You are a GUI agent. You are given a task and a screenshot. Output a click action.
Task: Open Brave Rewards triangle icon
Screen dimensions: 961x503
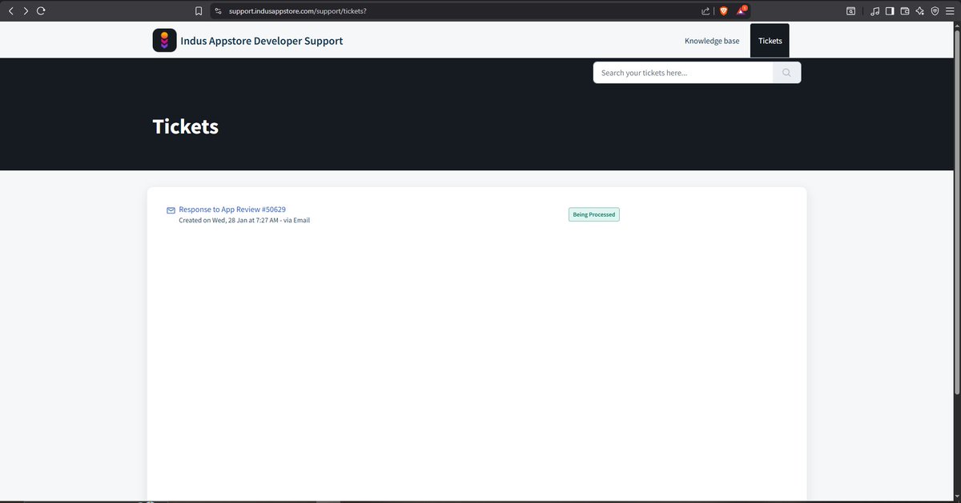click(742, 10)
